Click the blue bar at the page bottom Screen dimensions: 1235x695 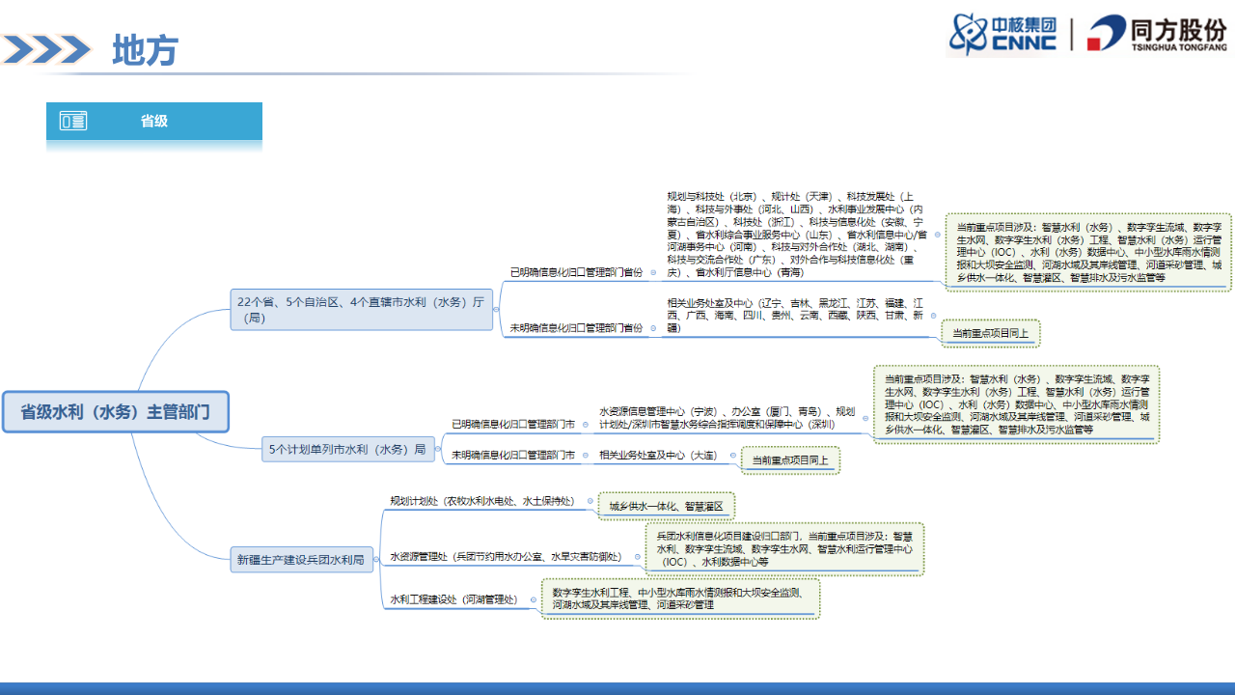click(x=617, y=689)
